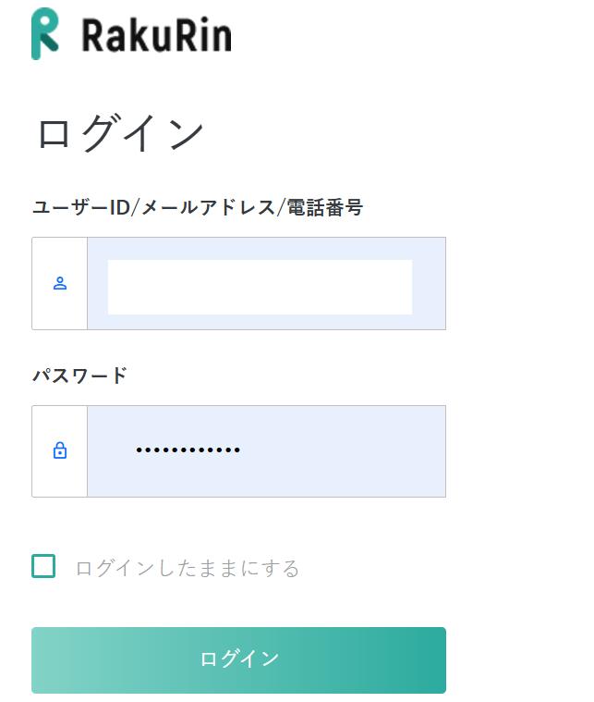The width and height of the screenshot is (594, 702).
Task: Click the light blue edge of the user ID field
Action: click(429, 283)
